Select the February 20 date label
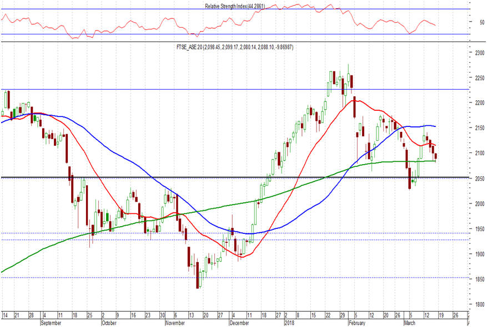487x327 pixels. [386, 315]
